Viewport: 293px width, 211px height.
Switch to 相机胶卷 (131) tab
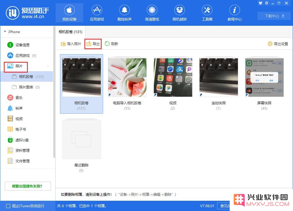(70, 32)
